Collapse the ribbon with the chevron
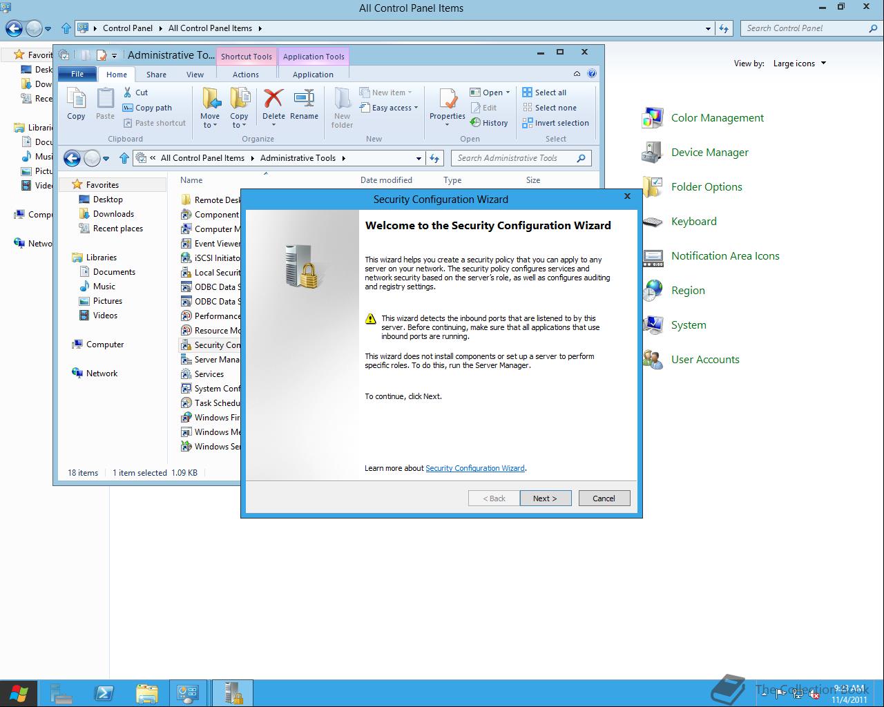The width and height of the screenshot is (884, 707). (577, 73)
